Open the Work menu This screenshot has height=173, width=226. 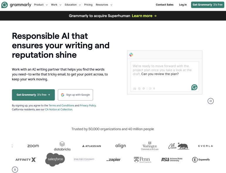point(54,5)
